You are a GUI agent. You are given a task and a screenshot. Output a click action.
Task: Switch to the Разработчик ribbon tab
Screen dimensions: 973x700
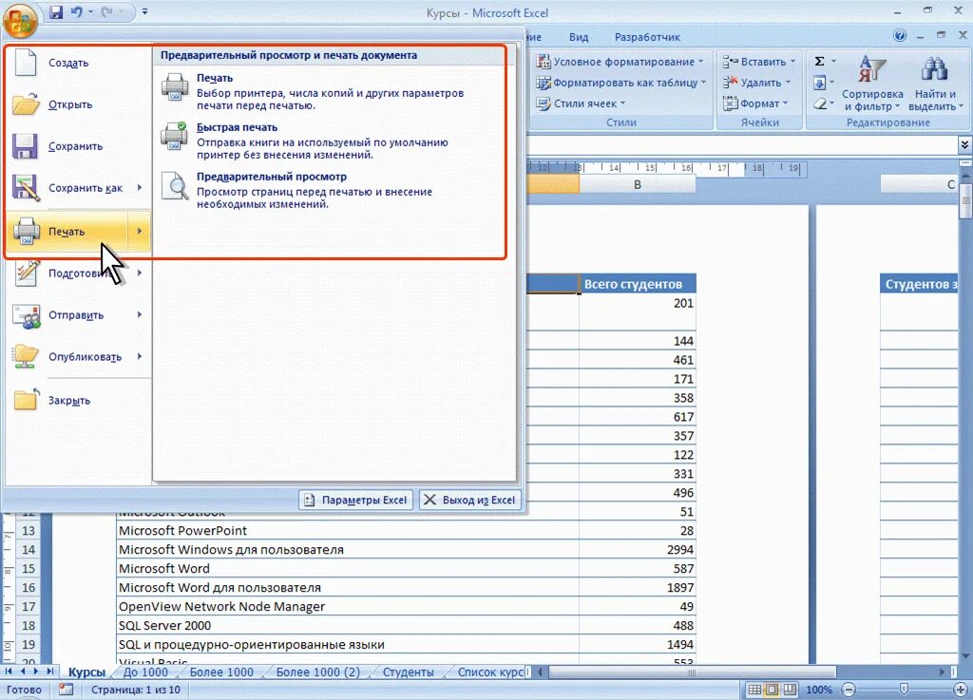tap(647, 37)
